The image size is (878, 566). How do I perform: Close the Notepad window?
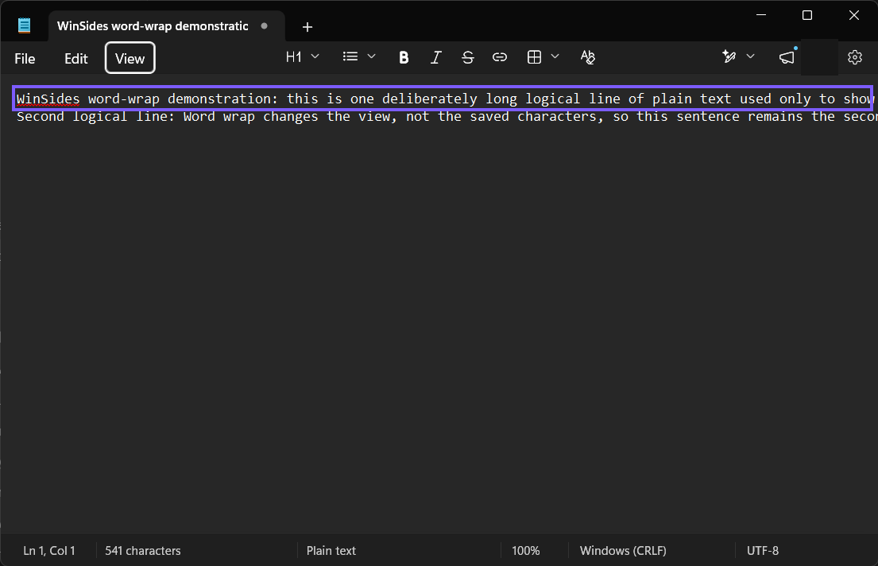[x=853, y=15]
